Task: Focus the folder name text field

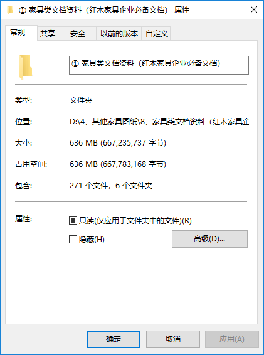Action: 159,65
